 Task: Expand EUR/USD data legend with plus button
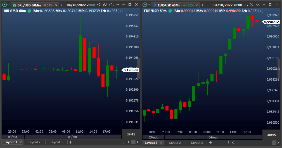(260, 11)
